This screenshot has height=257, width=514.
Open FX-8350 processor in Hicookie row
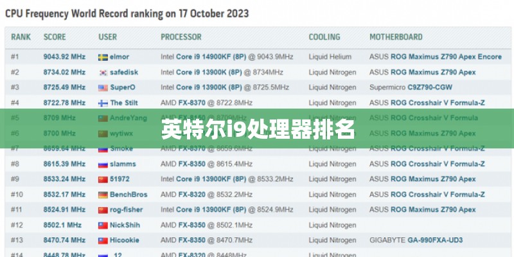[191, 240]
